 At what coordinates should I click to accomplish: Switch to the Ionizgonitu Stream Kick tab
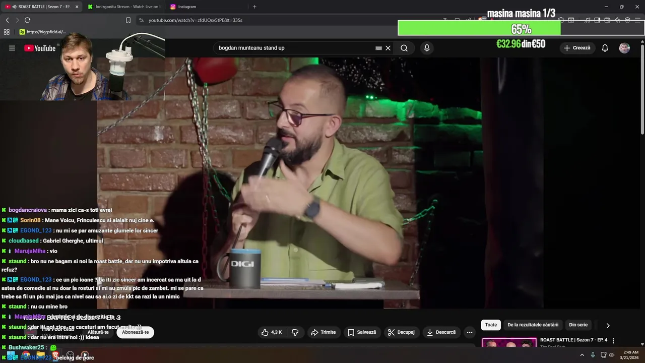(x=123, y=7)
